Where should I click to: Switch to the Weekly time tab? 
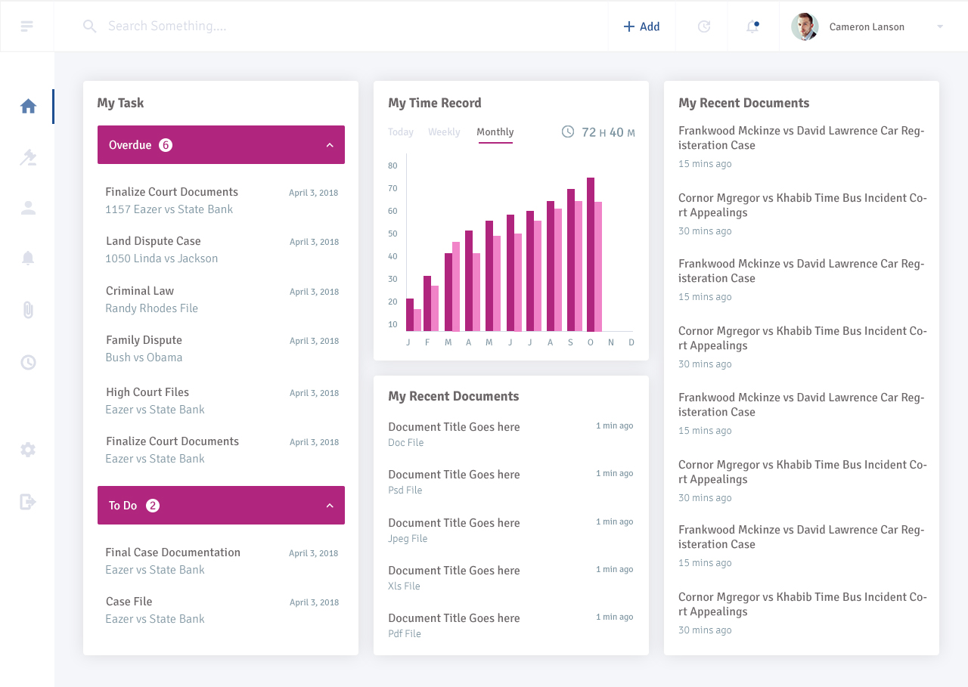click(x=444, y=132)
